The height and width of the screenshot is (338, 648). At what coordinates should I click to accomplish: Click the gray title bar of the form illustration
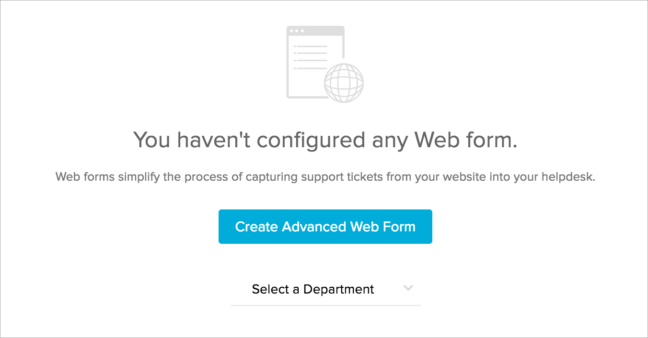[321, 31]
